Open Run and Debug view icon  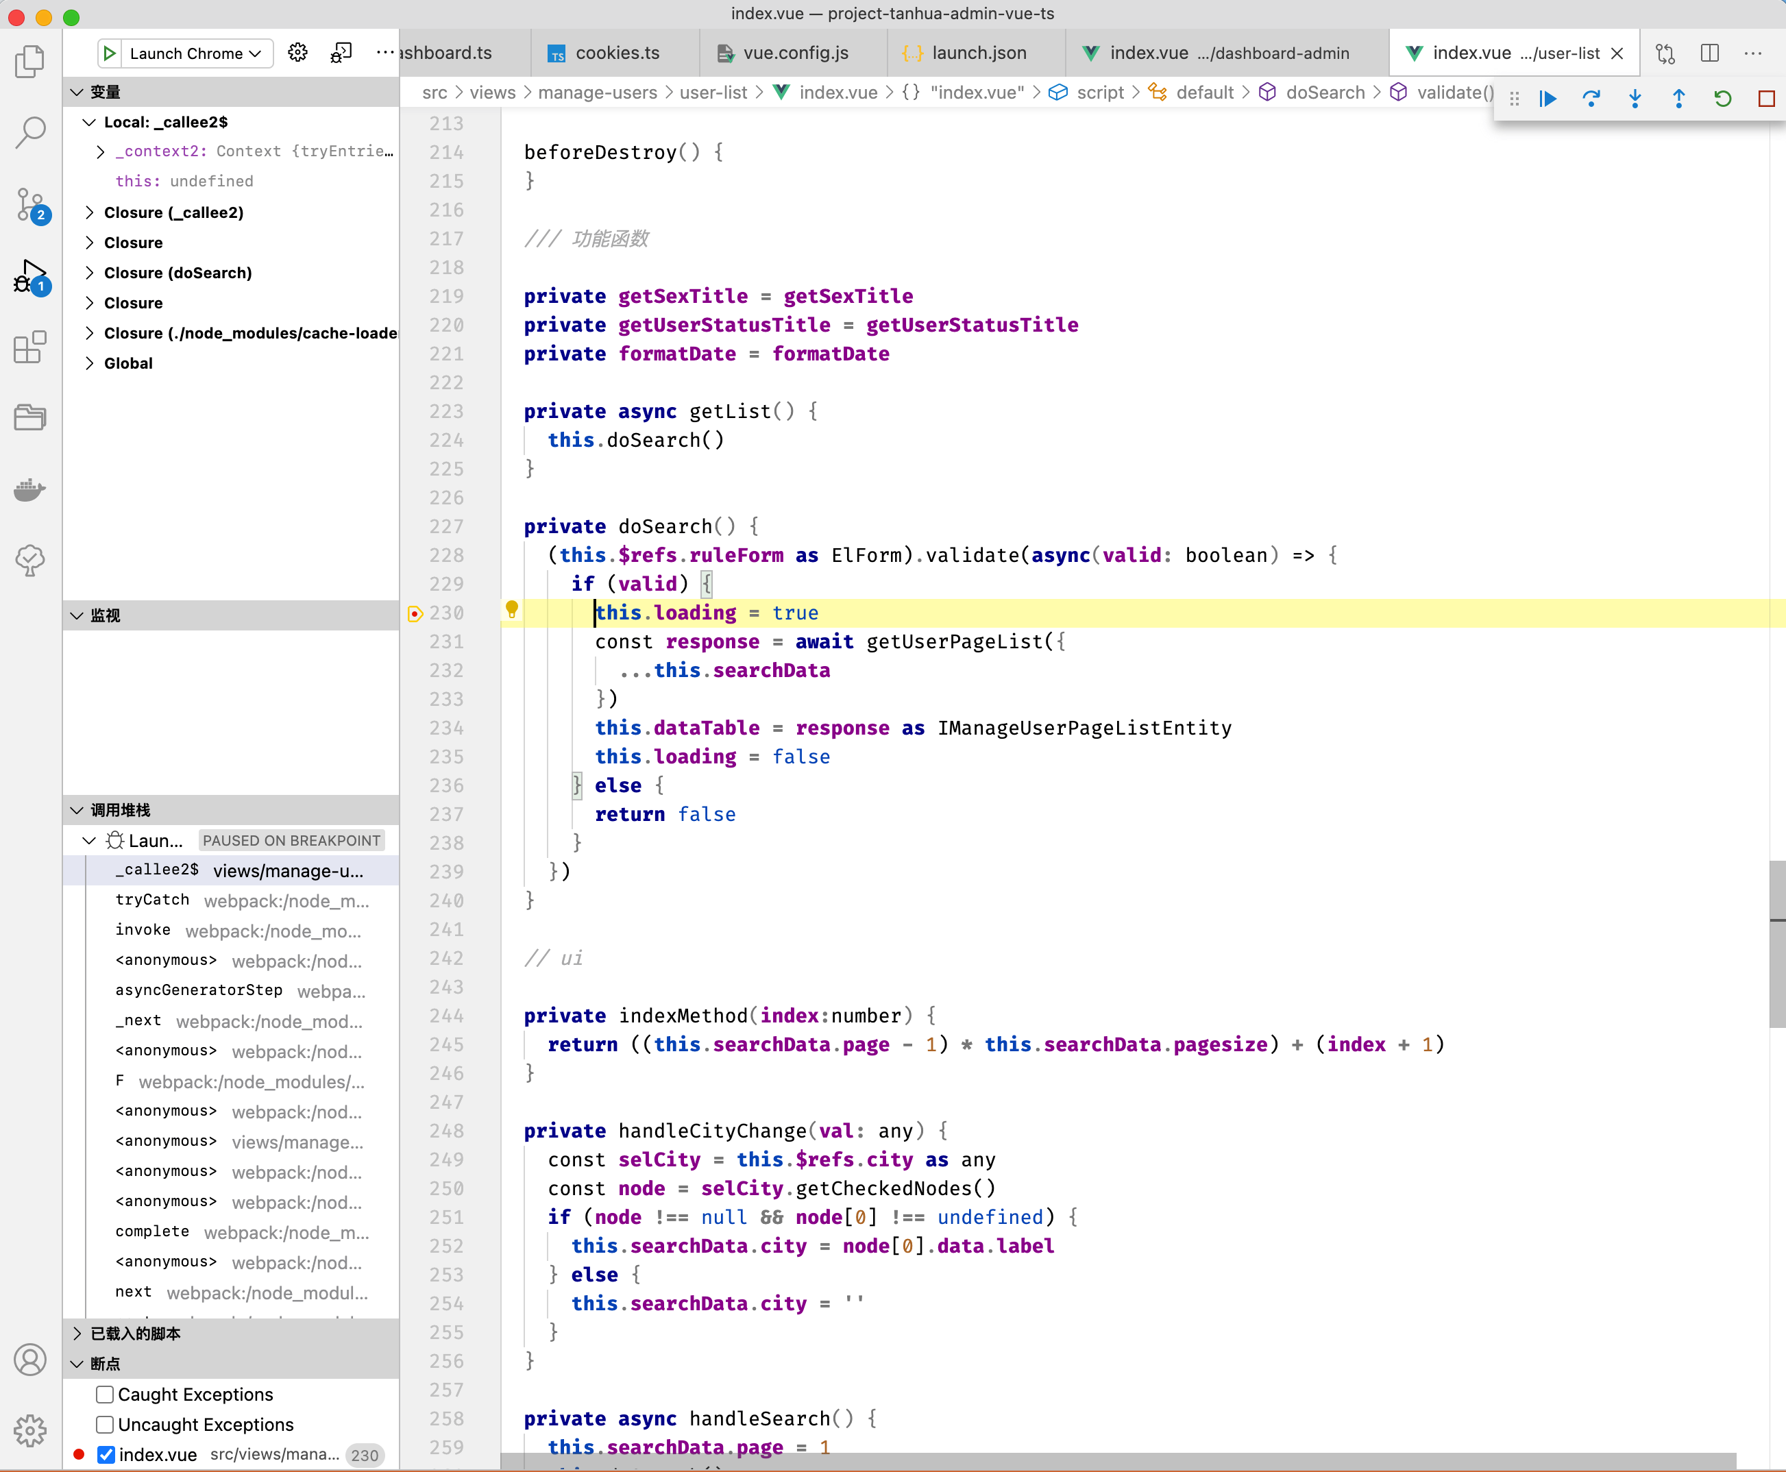point(31,276)
